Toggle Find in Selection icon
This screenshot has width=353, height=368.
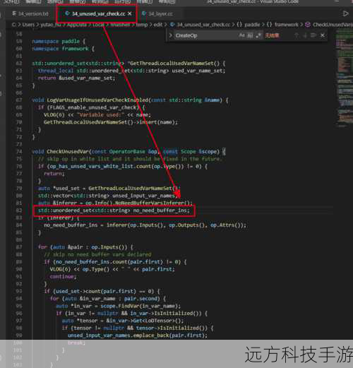click(313, 35)
